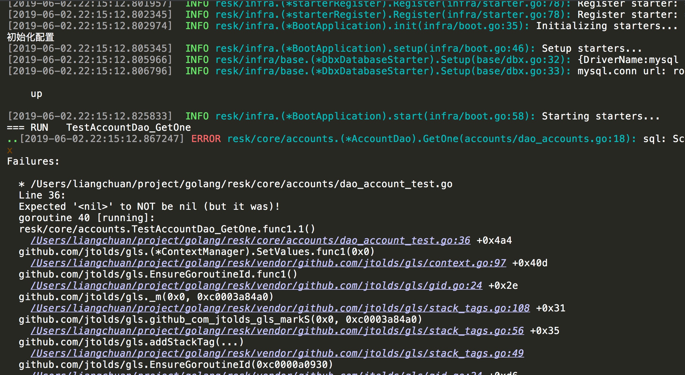Image resolution: width=685 pixels, height=375 pixels.
Task: Click the 'resk/core/accounts.TestAccountDao_GetOne.func1.1()' line
Action: click(167, 229)
